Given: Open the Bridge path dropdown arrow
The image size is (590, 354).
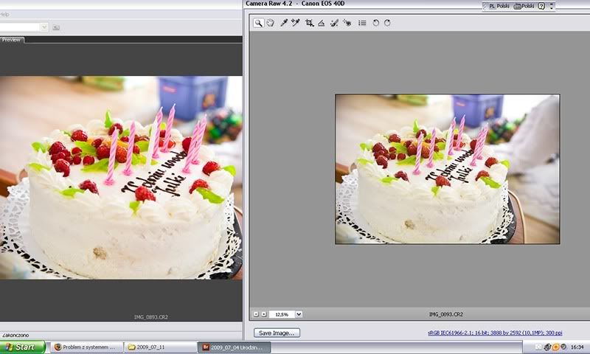Looking at the screenshot, I should click(44, 27).
